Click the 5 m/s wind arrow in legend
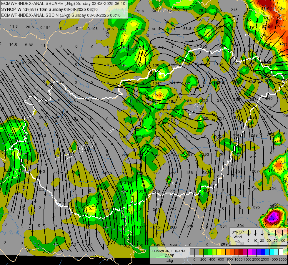Viewport: 288px width, 265px height. (x=248, y=233)
